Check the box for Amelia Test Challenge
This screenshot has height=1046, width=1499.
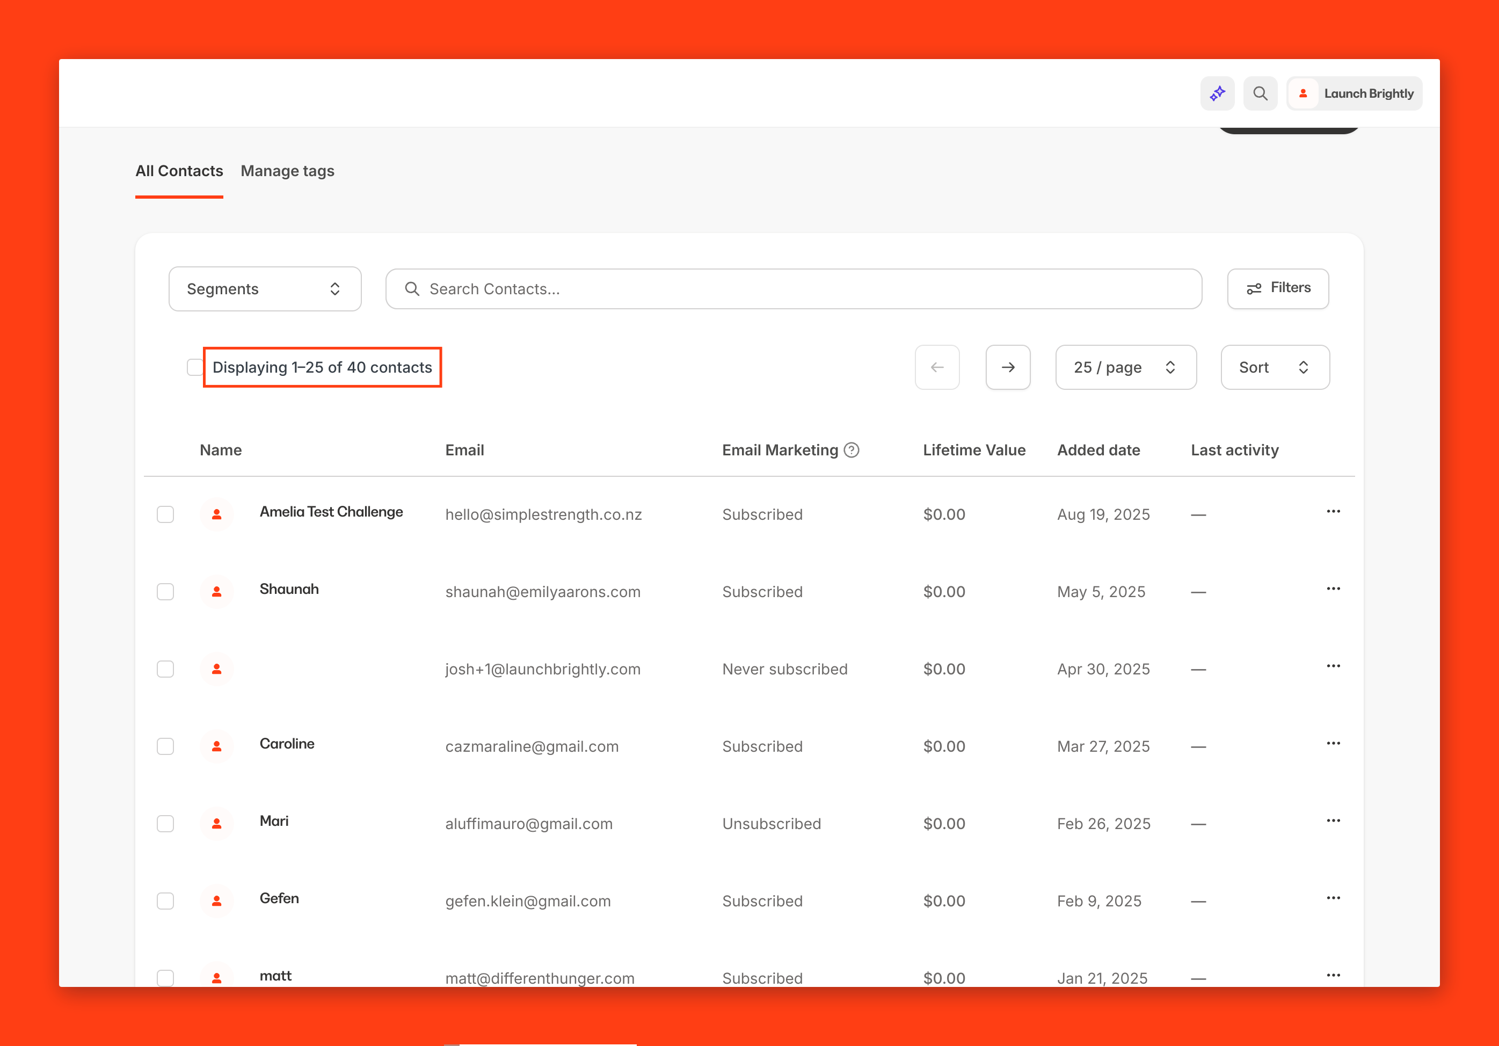[x=165, y=514]
